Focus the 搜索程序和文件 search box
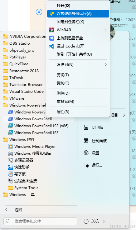The width and height of the screenshot is (136, 230). (x=41, y=221)
